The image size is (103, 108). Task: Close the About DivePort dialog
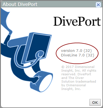[98, 5]
